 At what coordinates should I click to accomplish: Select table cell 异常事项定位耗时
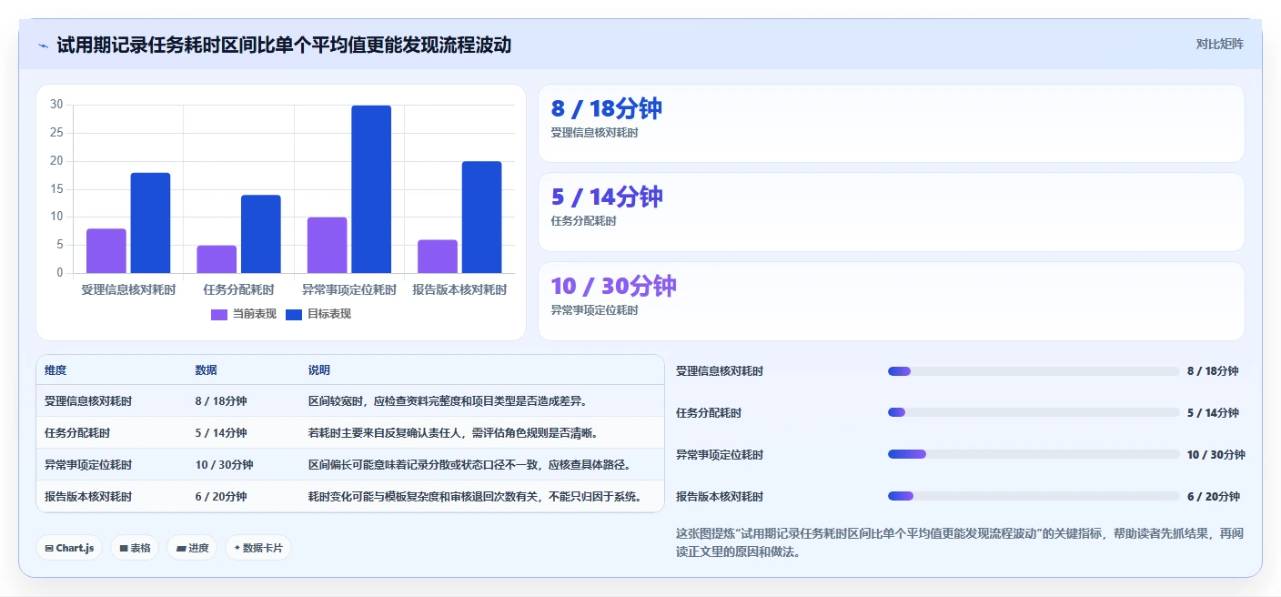(x=88, y=465)
